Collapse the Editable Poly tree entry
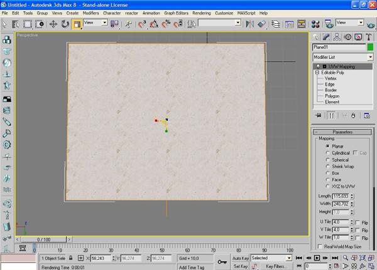The height and width of the screenshot is (270, 377). click(x=317, y=72)
